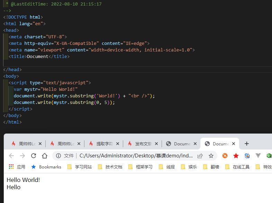Click the closing </html> tag line
272x203 pixels.
click(12, 122)
